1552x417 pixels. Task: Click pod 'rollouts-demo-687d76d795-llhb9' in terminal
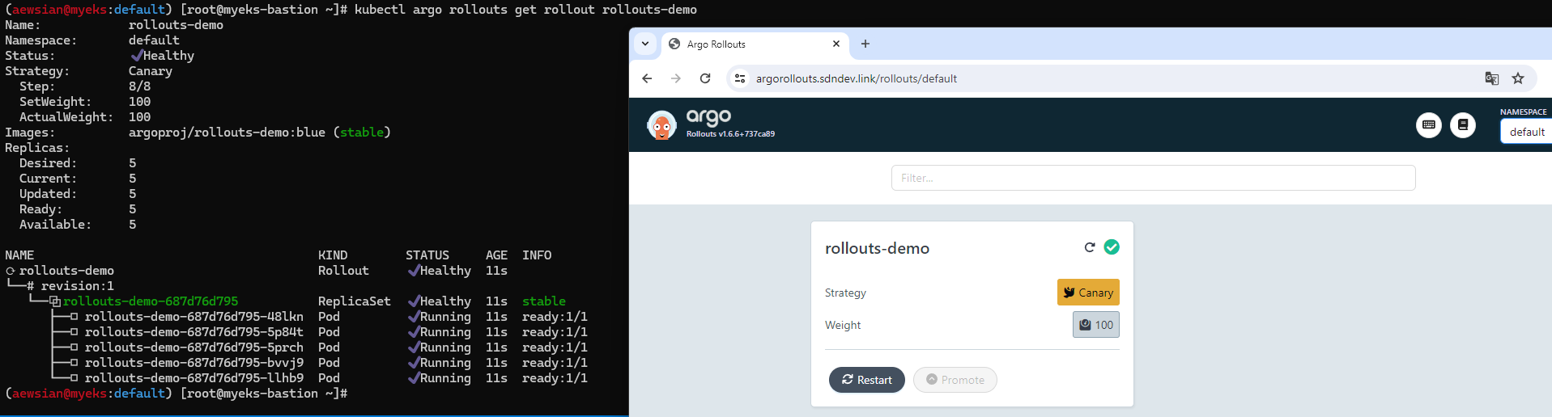194,378
